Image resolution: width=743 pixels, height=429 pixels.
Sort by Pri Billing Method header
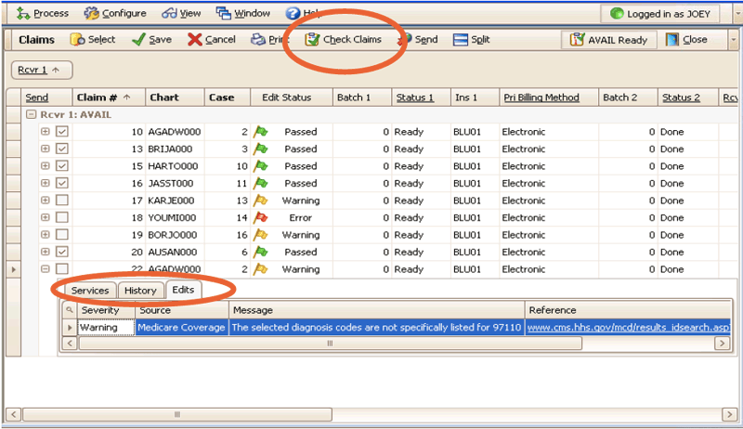(x=548, y=97)
